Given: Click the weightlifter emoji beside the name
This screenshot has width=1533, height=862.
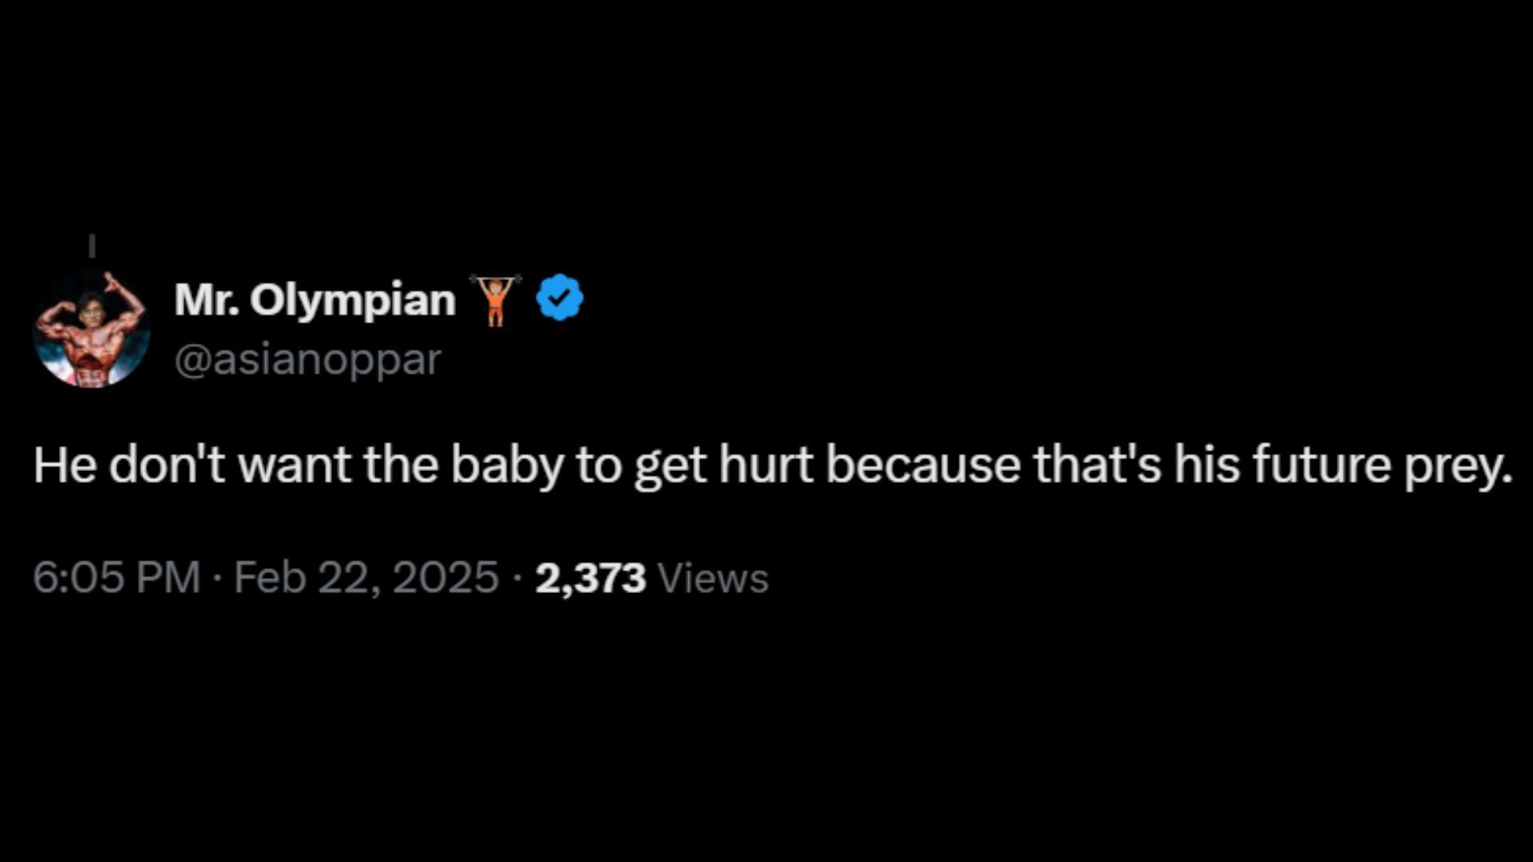Looking at the screenshot, I should pyautogui.click(x=496, y=299).
